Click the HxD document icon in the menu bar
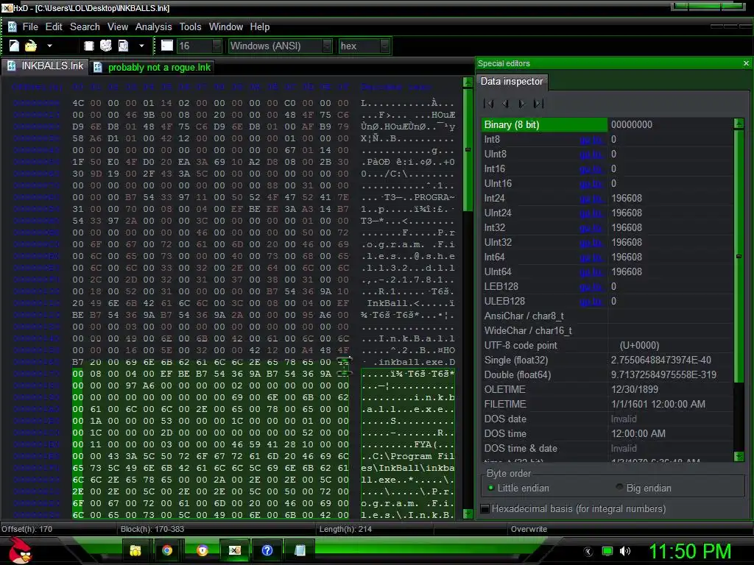 click(x=12, y=27)
